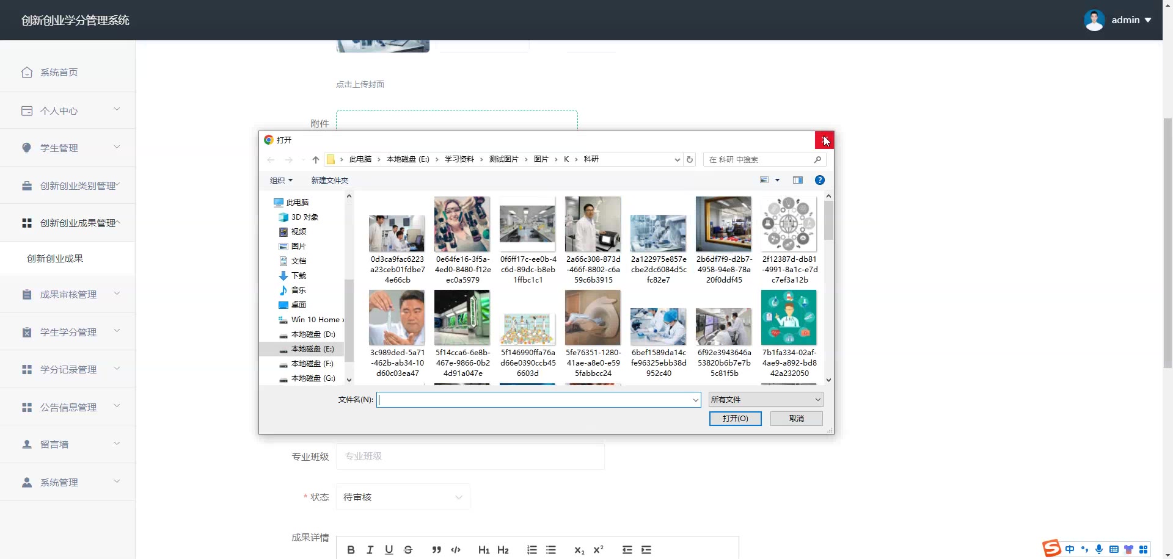
Task: Open the 留言墙 sidebar menu
Action: pyautogui.click(x=67, y=444)
